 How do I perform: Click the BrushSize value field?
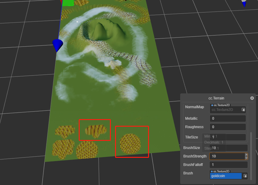coord(229,148)
